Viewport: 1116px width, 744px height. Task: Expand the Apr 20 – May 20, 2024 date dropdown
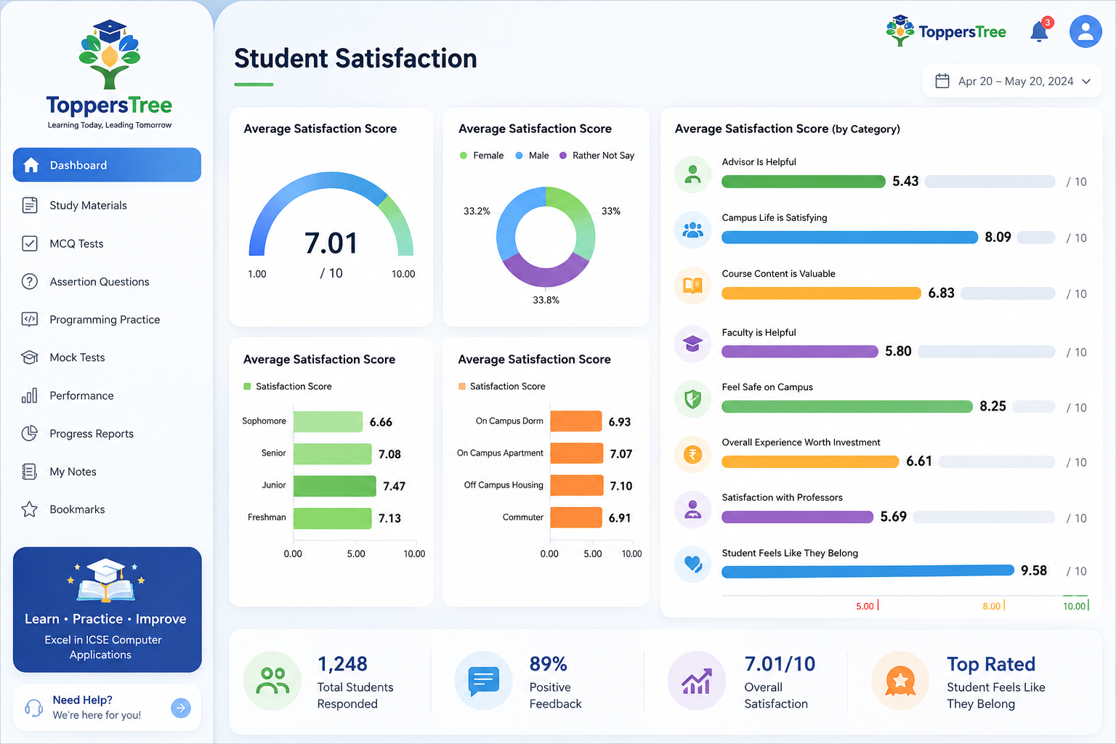1013,81
